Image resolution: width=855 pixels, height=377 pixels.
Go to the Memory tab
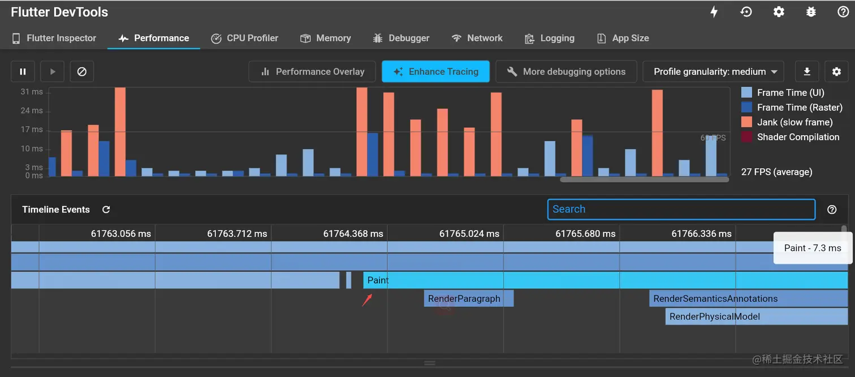[326, 38]
